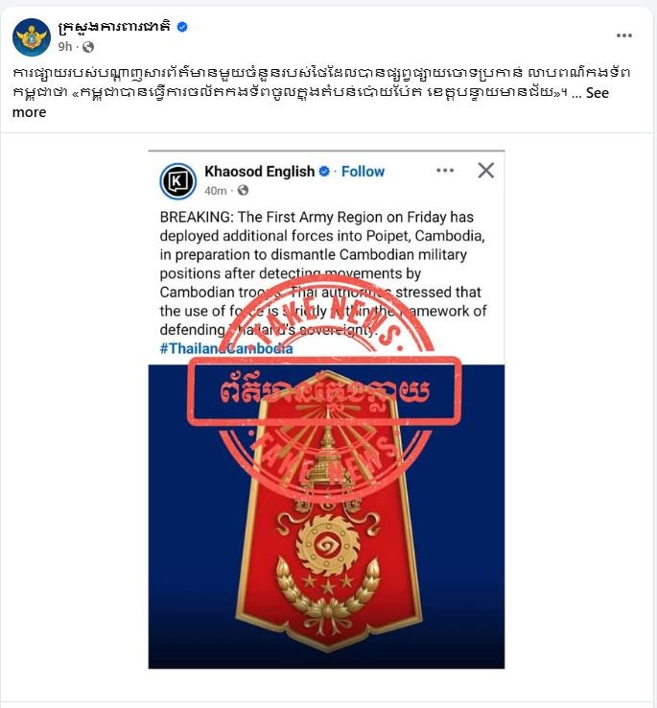Viewport: 657px width, 708px height.
Task: Click the Khaosod English verified badge
Action: (324, 172)
